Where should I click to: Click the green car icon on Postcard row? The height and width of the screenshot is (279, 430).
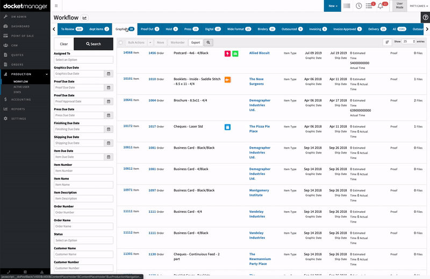point(235,54)
